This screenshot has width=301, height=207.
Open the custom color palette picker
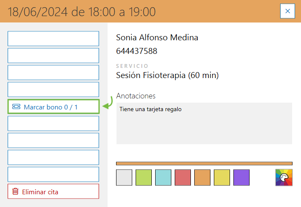[284, 177]
